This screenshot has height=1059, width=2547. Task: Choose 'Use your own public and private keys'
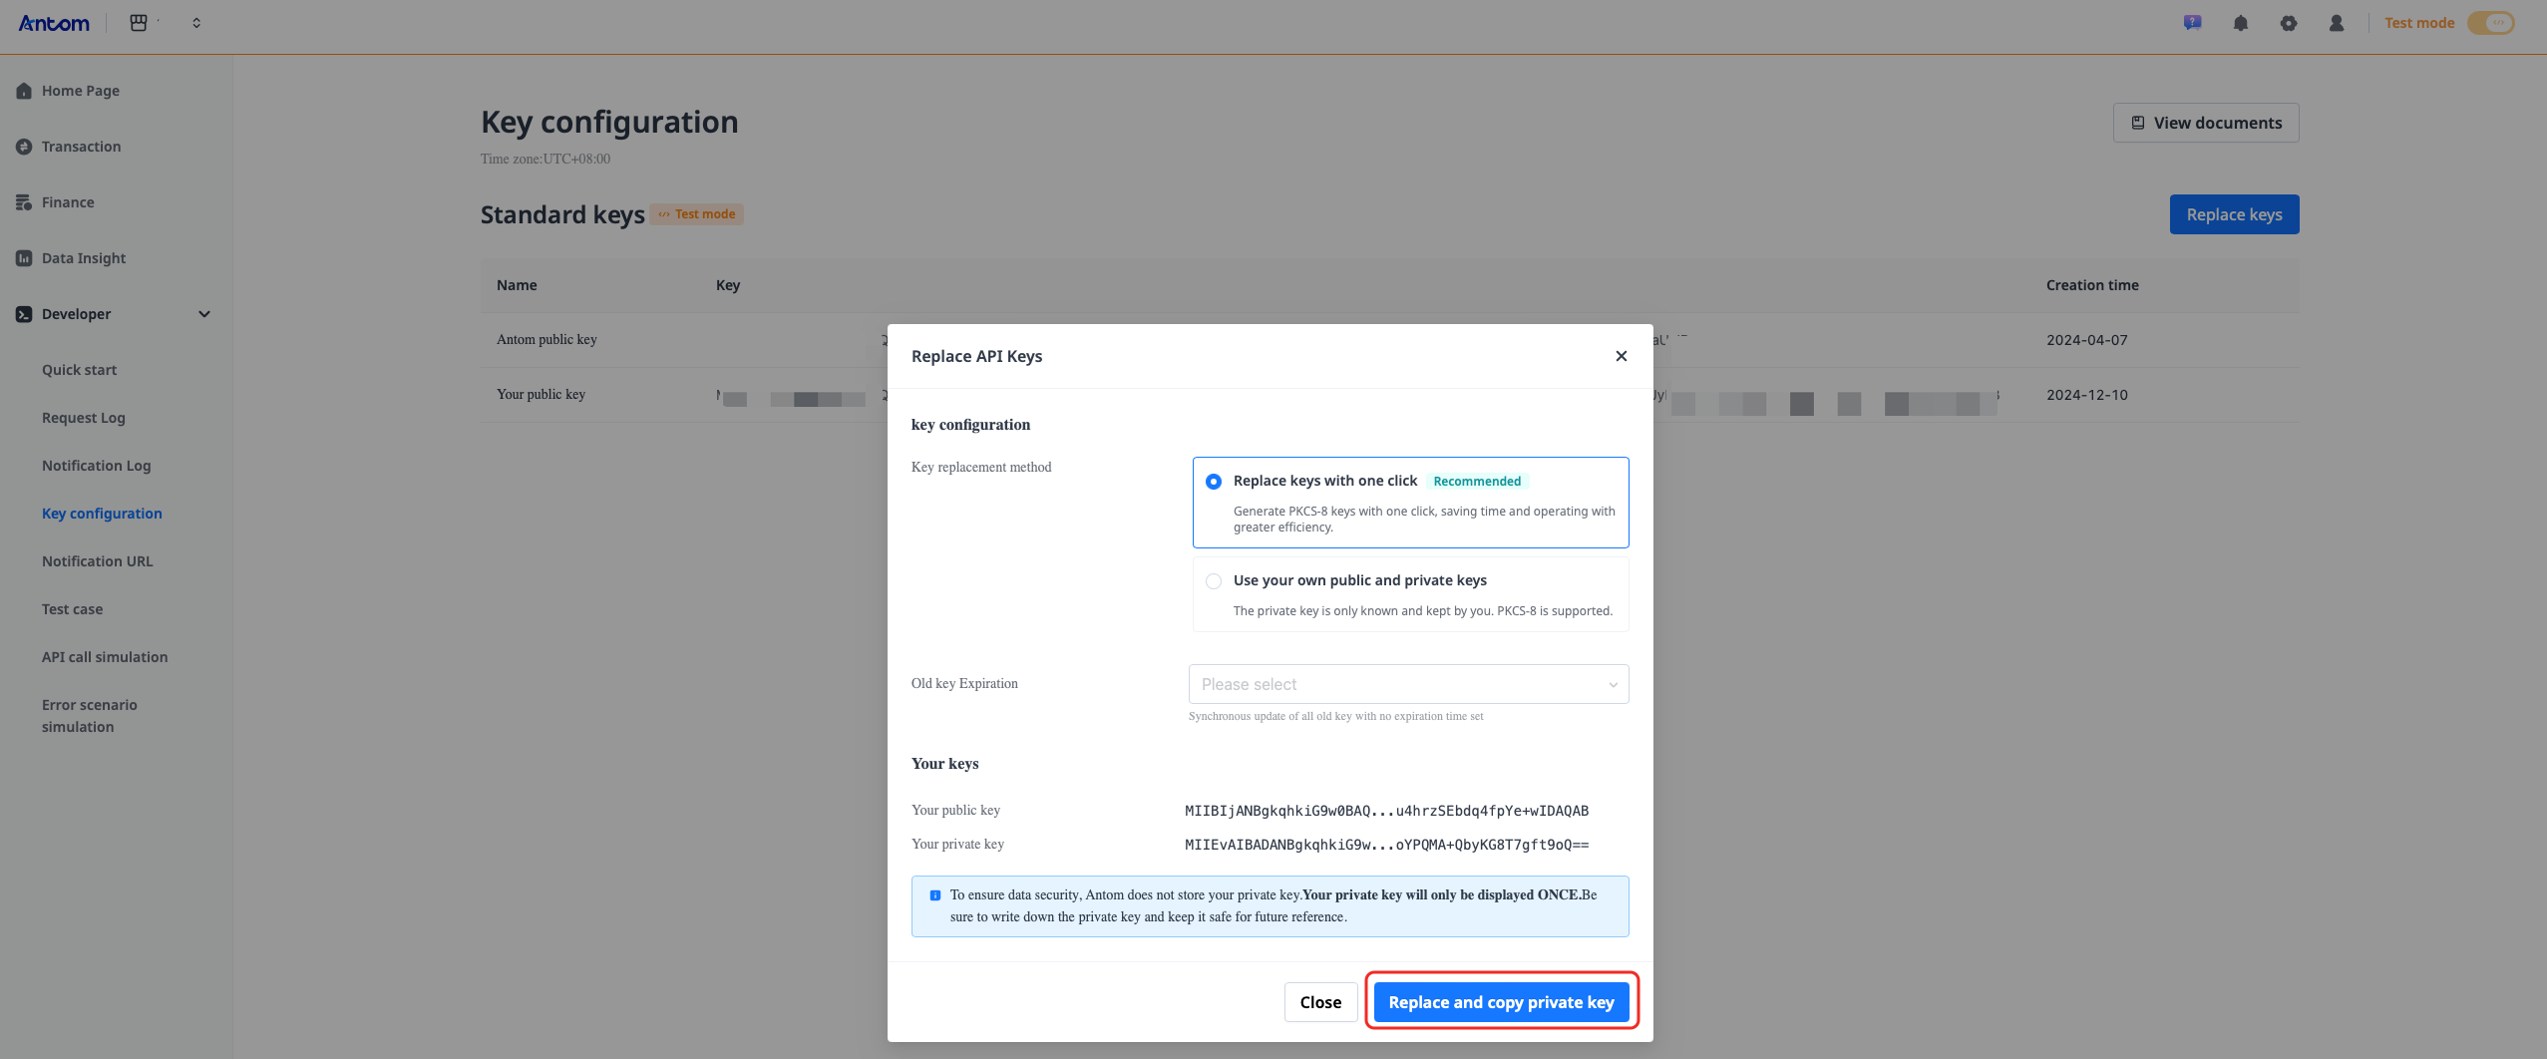pyautogui.click(x=1213, y=580)
